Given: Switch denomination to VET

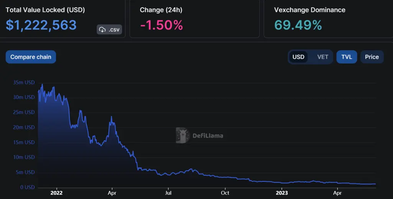Looking at the screenshot, I should pyautogui.click(x=322, y=57).
